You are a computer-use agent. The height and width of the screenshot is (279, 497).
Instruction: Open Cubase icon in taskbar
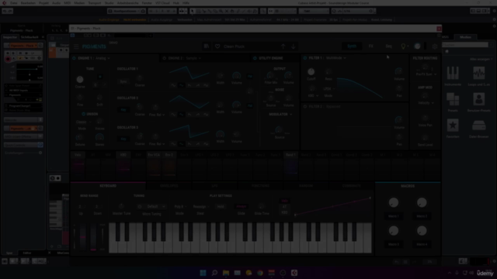(294, 273)
